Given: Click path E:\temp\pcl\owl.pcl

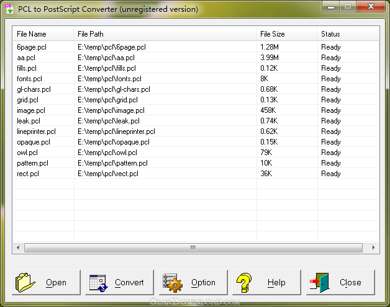Looking at the screenshot, I should [x=107, y=153].
